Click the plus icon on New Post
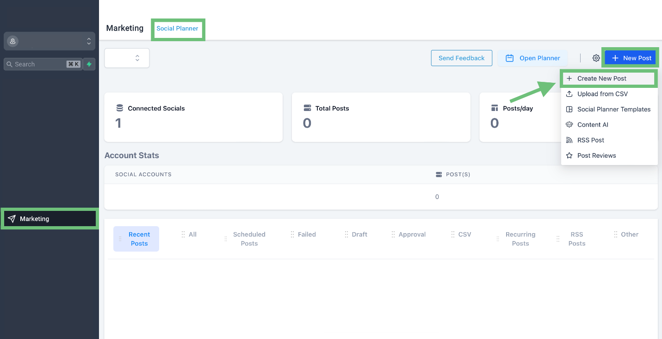The height and width of the screenshot is (339, 662). pyautogui.click(x=615, y=58)
